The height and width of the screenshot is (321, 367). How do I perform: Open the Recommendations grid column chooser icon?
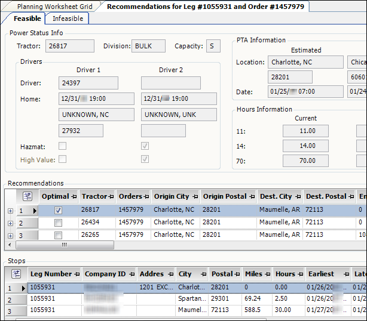[x=27, y=196]
